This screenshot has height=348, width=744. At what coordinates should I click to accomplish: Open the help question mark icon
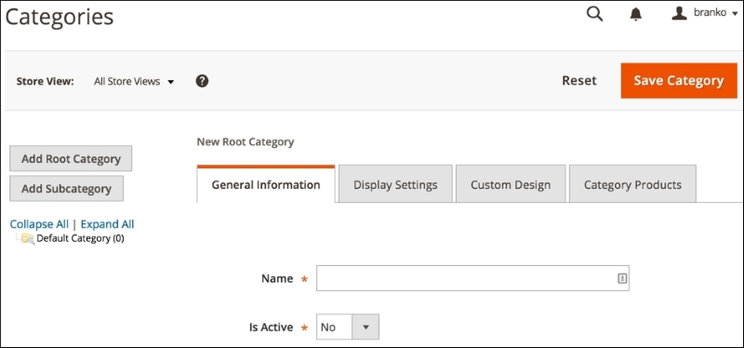pos(202,81)
